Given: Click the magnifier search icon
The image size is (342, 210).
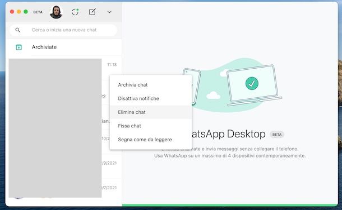Looking at the screenshot, I should [x=18, y=30].
